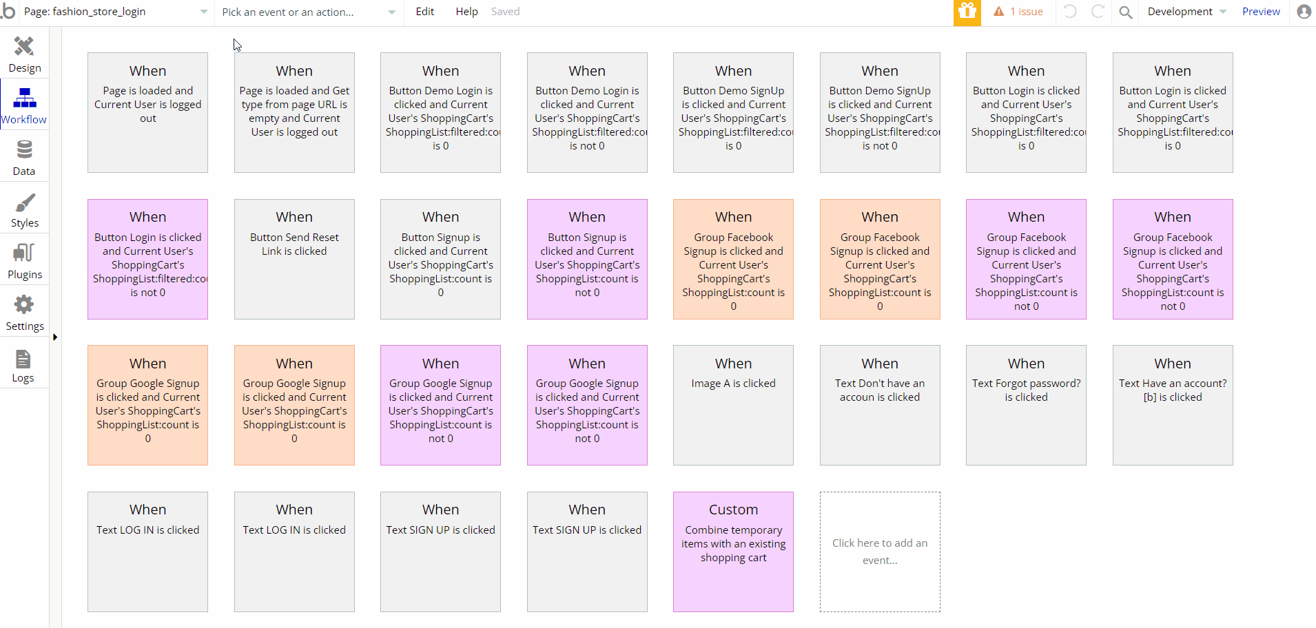Open the user account avatar icon
Image resolution: width=1316 pixels, height=628 pixels.
click(1304, 12)
